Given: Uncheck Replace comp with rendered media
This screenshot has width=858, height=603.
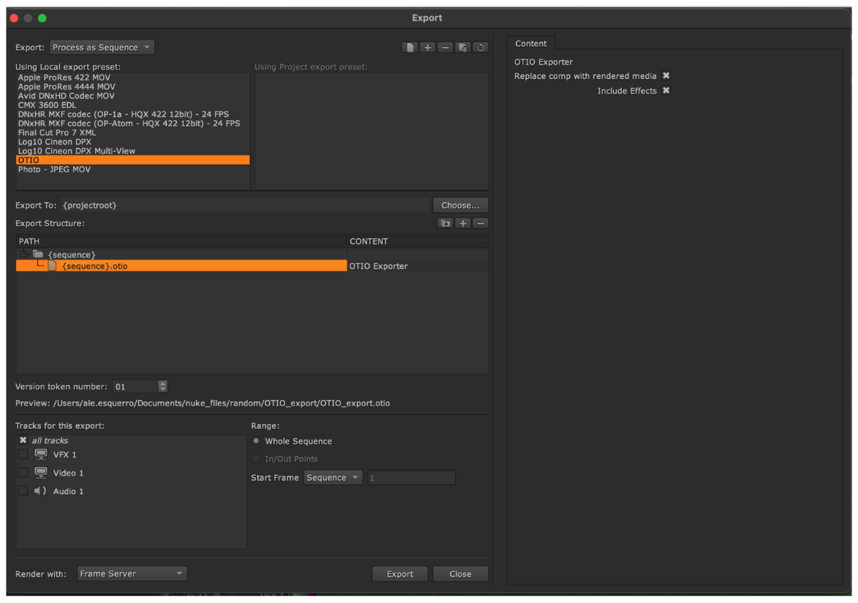Looking at the screenshot, I should (666, 76).
